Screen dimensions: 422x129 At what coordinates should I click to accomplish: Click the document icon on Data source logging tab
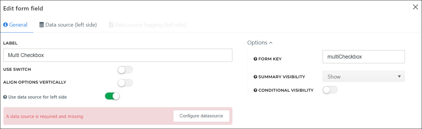tap(111, 25)
